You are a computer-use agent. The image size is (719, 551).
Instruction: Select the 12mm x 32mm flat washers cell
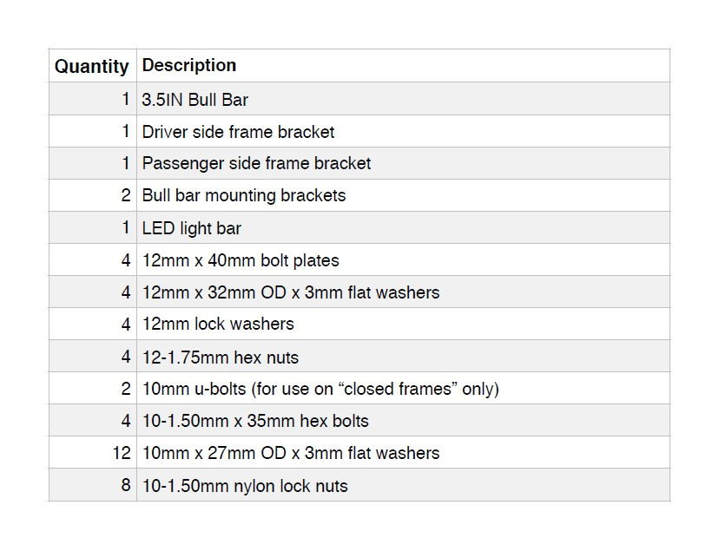[x=290, y=292]
